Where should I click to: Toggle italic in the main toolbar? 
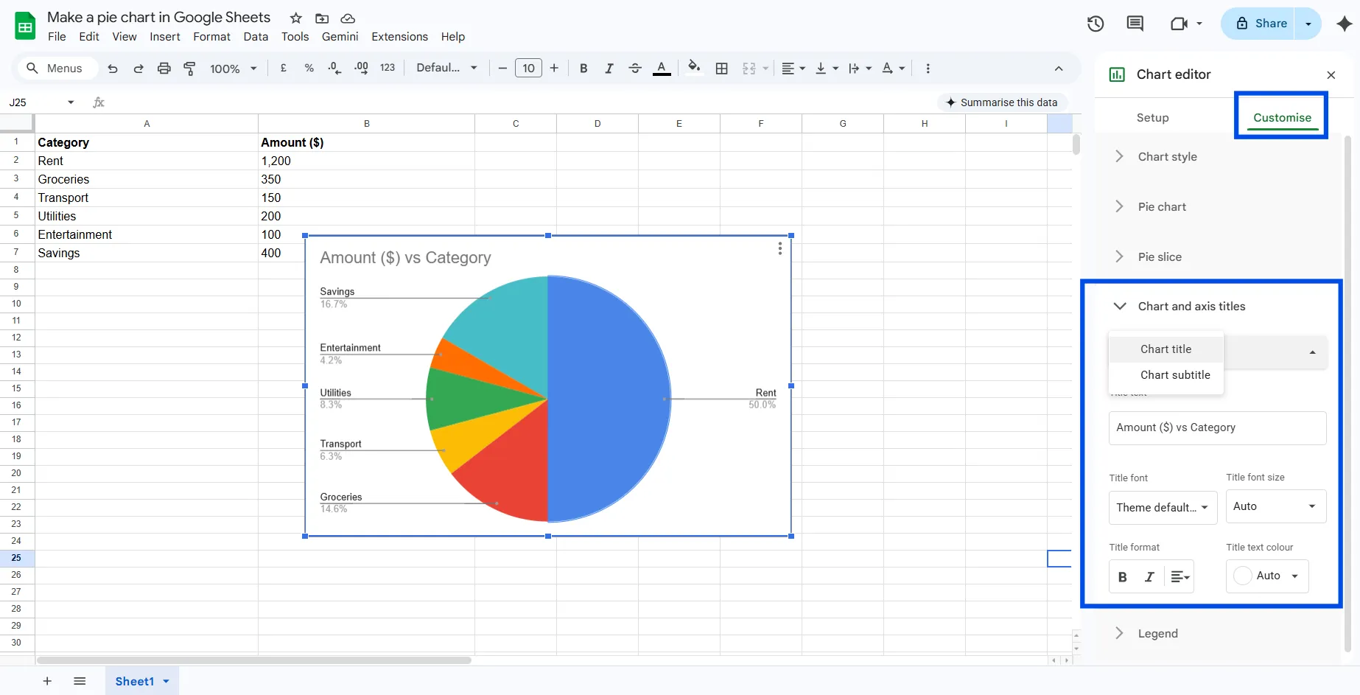609,68
